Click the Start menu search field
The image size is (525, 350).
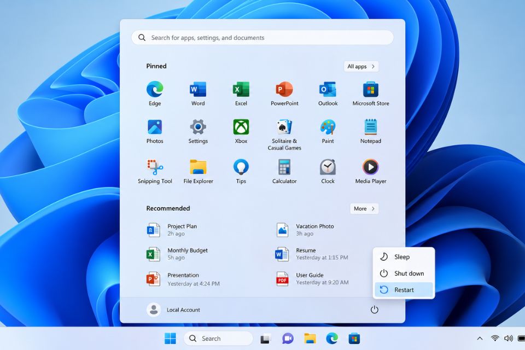click(x=262, y=38)
